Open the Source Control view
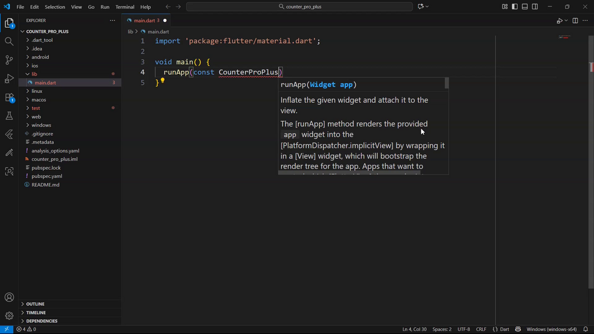The width and height of the screenshot is (594, 334). point(9,60)
